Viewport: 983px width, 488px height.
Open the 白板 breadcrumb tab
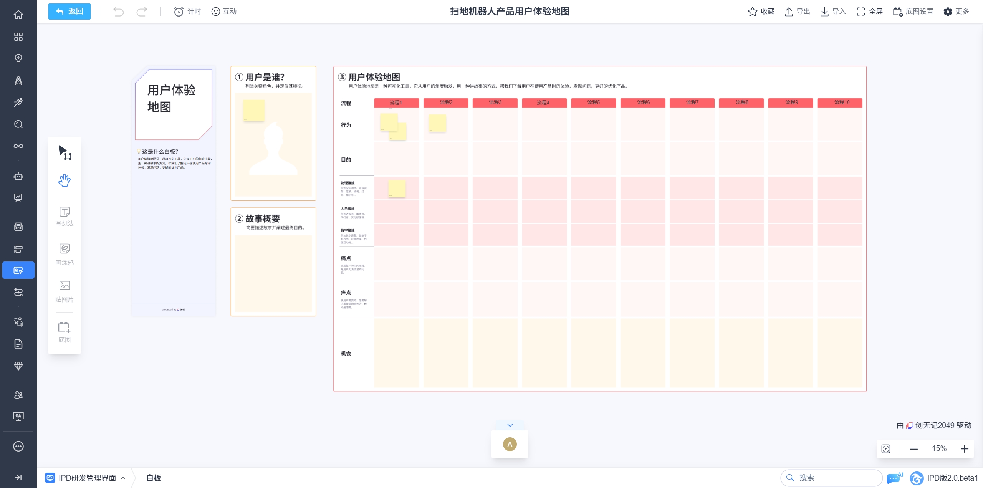coord(154,478)
